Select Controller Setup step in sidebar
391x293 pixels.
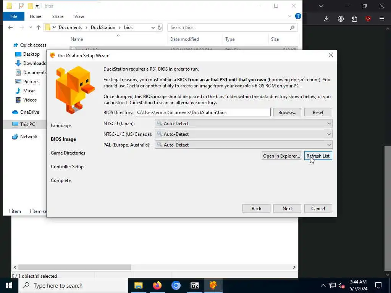pyautogui.click(x=67, y=167)
